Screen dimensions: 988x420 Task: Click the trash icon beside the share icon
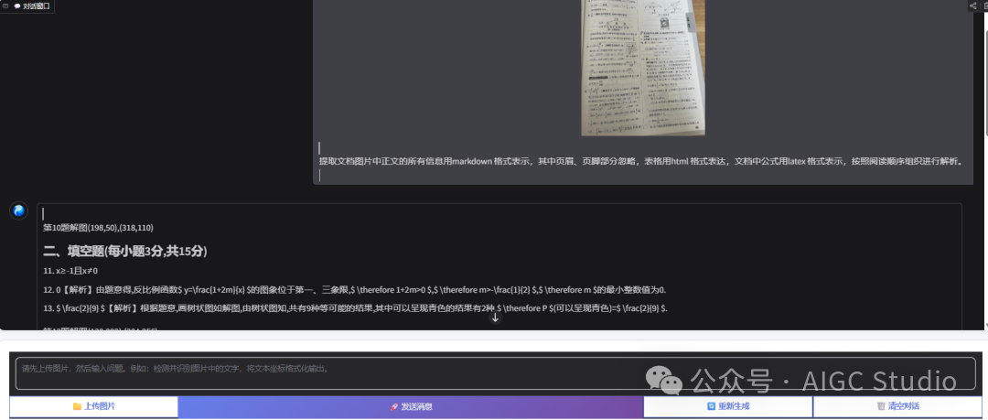985,5
